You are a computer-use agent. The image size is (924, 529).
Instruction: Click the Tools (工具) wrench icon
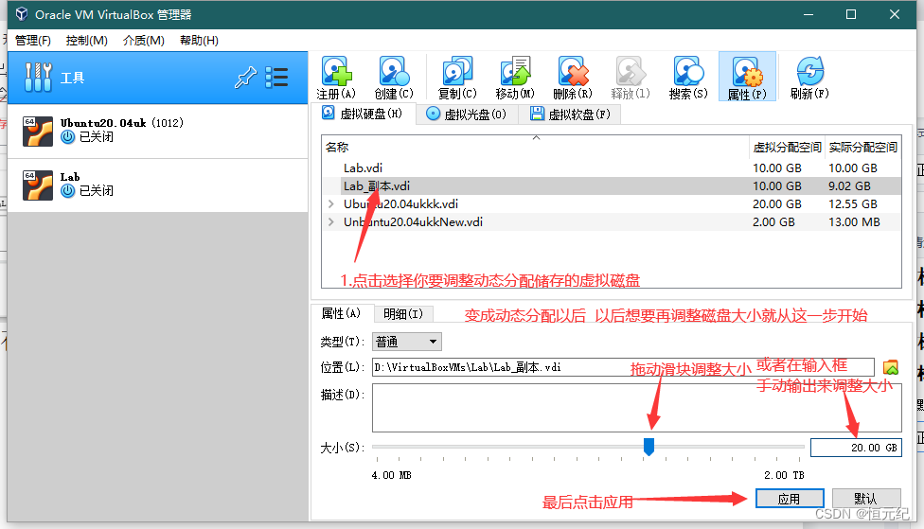38,78
